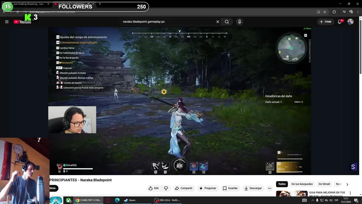Click Entrenamiento especializado text
Screen dimensions: 362x204
79,42
